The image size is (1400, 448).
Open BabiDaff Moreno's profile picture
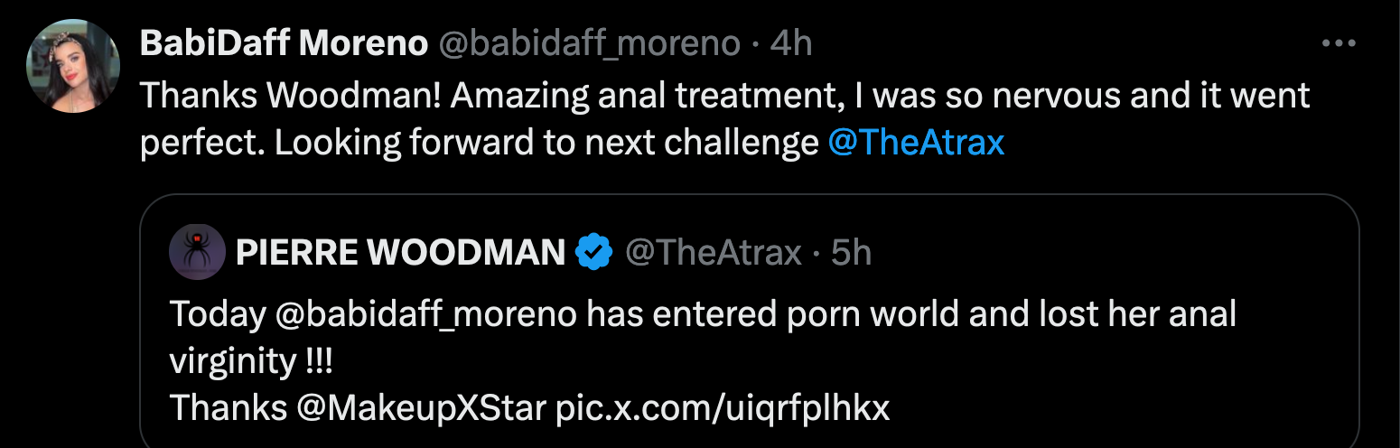pyautogui.click(x=73, y=66)
